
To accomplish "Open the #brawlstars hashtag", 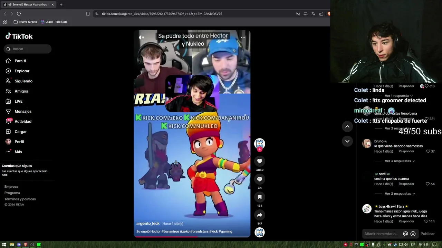I will coord(199,231).
